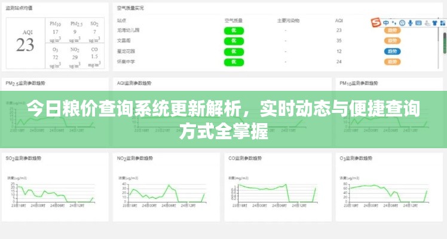The height and width of the screenshot is (239, 447).
Task: Click the blue 趋势 button for 星龙花园
Action: (x=391, y=51)
